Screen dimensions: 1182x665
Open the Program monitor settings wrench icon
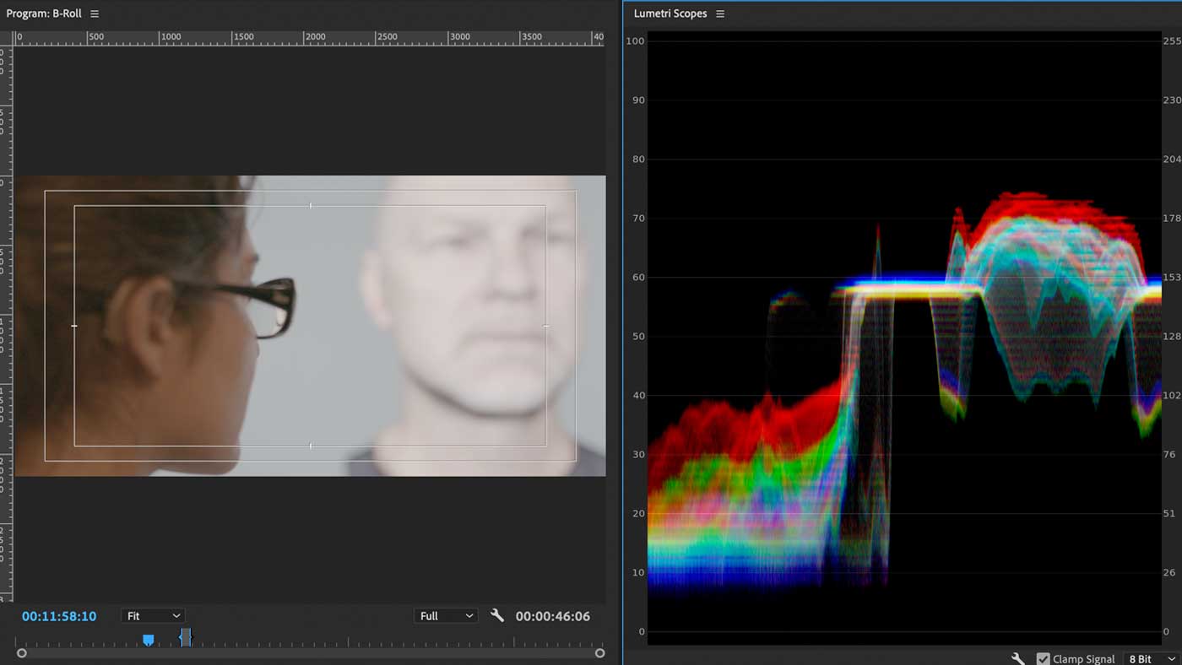[x=497, y=615]
